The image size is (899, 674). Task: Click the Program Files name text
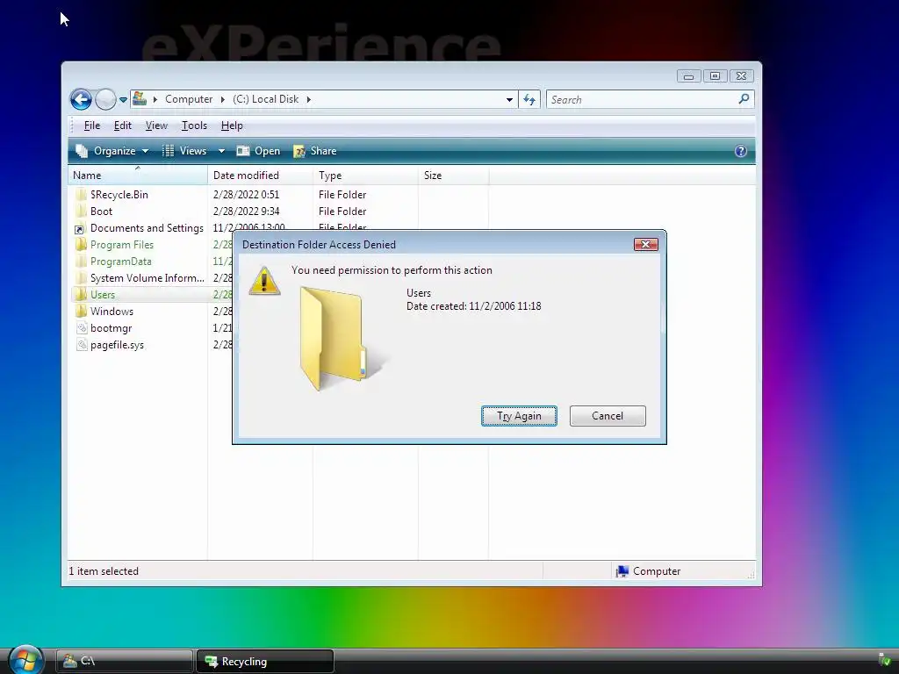point(122,245)
